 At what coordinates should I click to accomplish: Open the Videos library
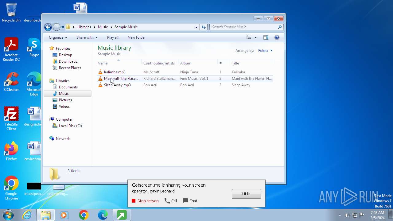pyautogui.click(x=64, y=107)
